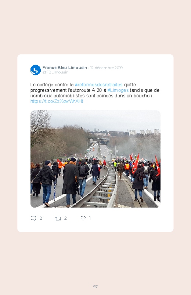Image resolution: width=191 pixels, height=295 pixels.
Task: Click the white tweet card background
Action: 95,143
